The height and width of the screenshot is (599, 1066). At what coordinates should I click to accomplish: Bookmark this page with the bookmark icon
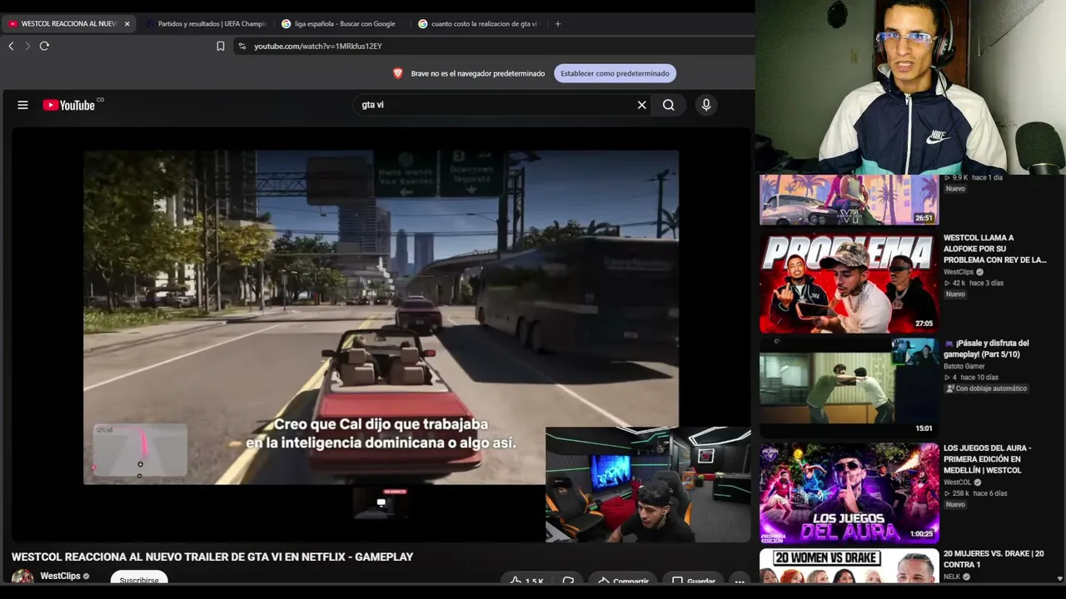coord(221,46)
